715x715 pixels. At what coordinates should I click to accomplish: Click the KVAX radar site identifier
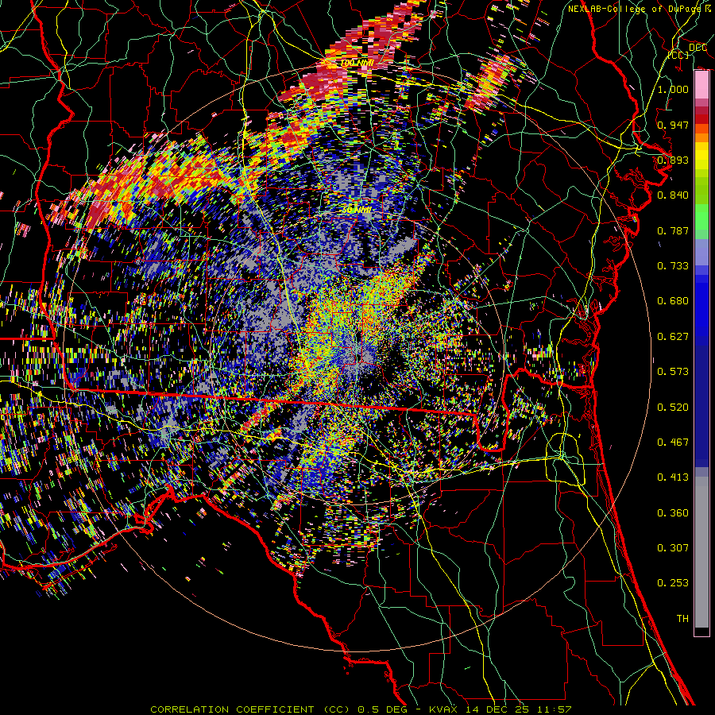coord(445,709)
